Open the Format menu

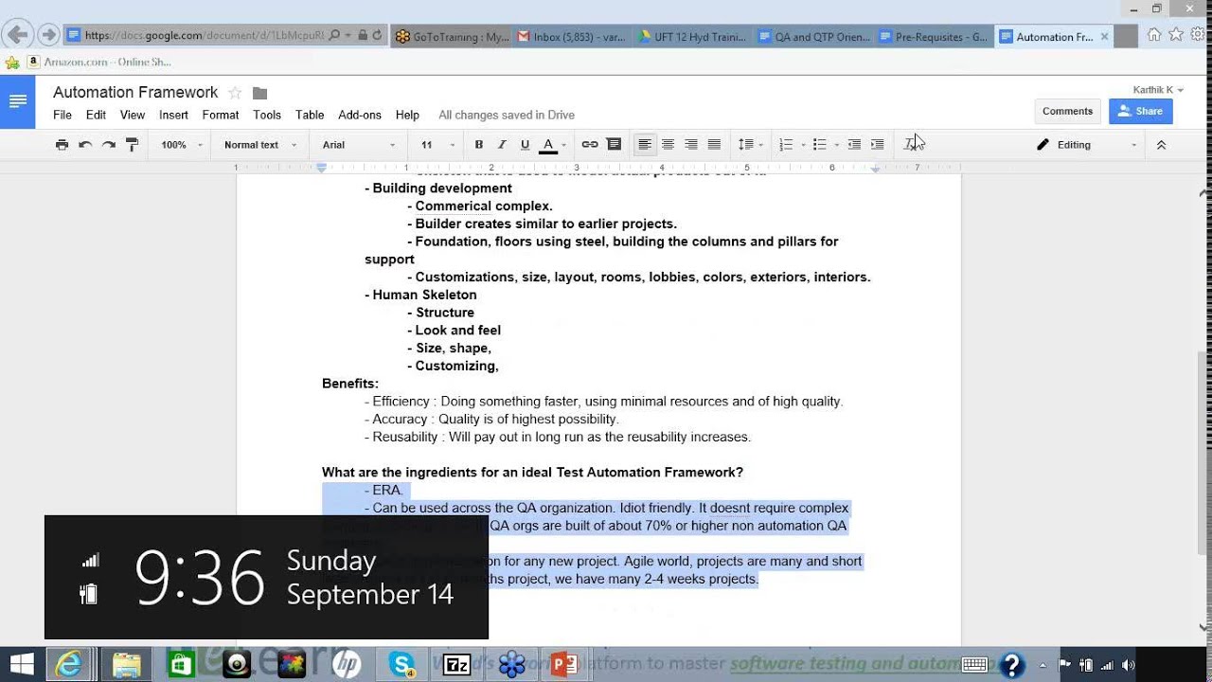pos(221,115)
